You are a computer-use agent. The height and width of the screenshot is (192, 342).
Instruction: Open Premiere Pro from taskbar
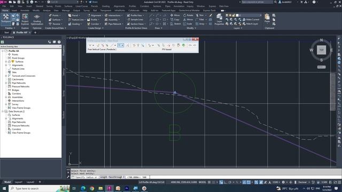coord(127,188)
